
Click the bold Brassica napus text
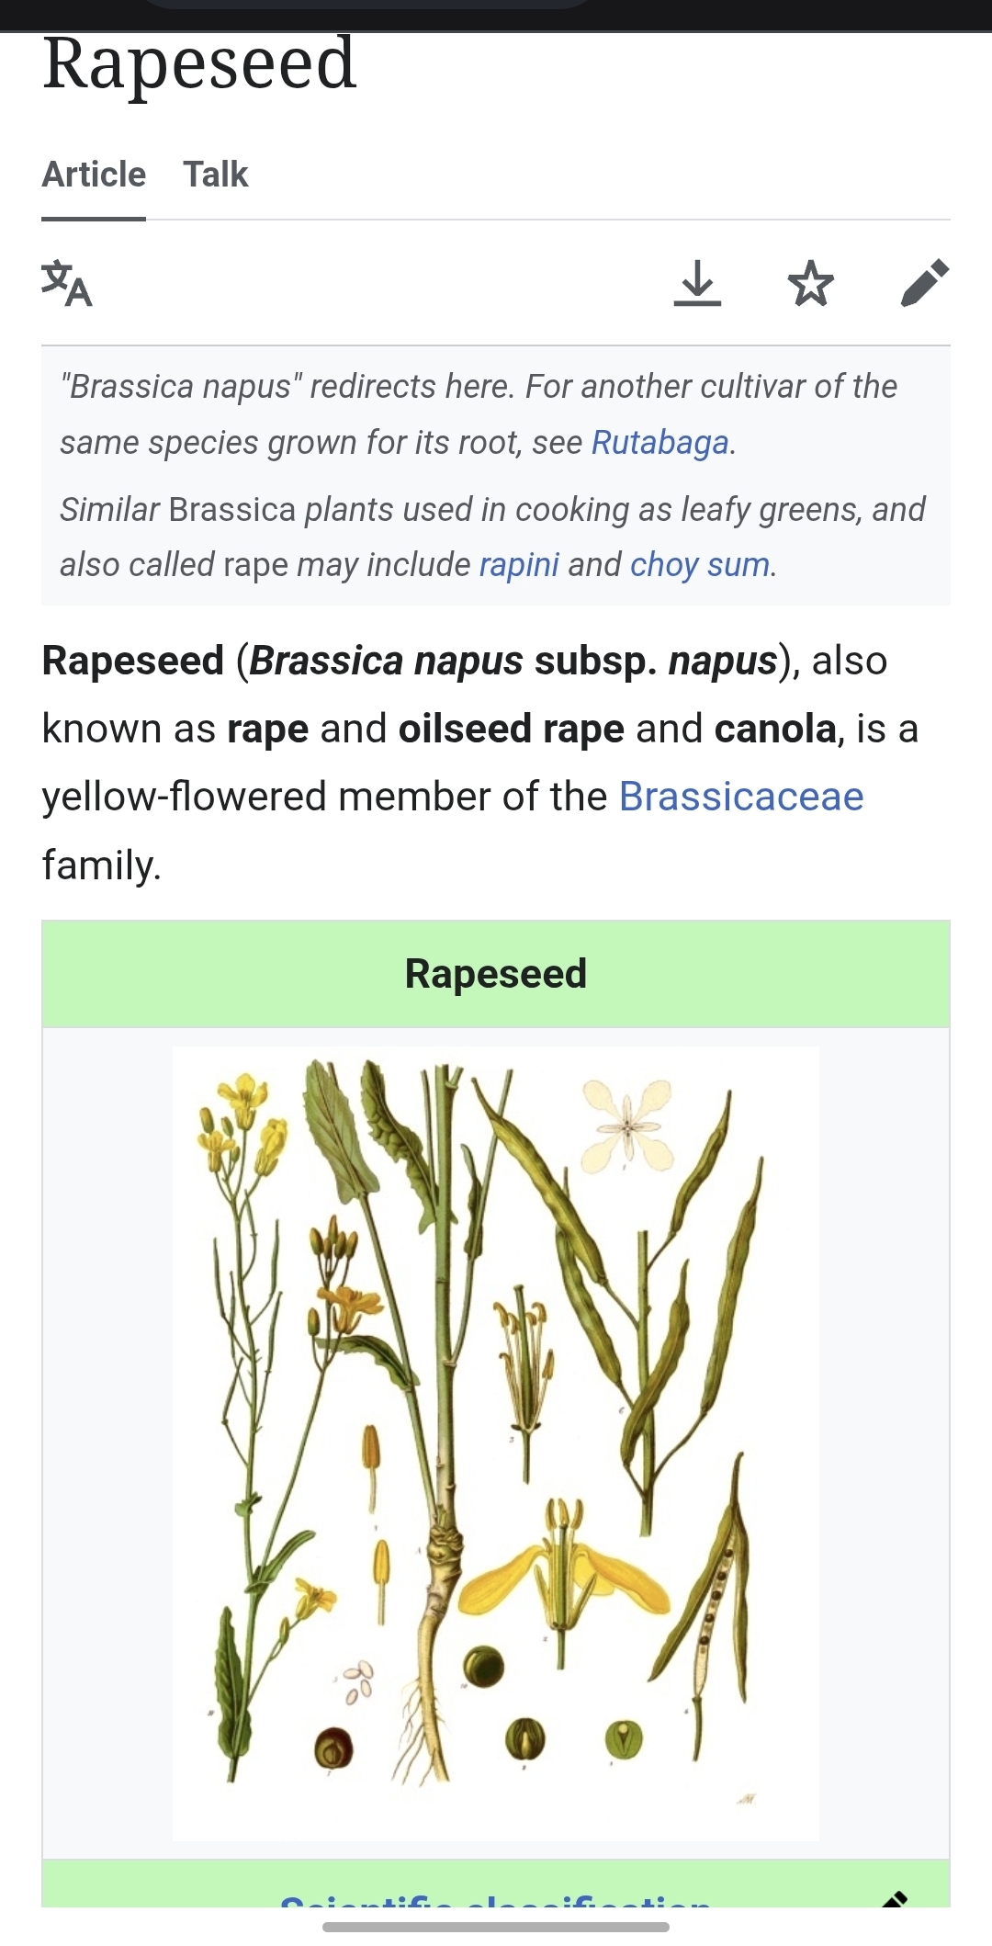click(386, 661)
